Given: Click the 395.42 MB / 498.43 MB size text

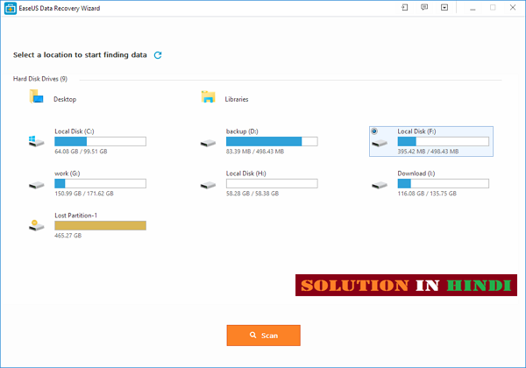Looking at the screenshot, I should pos(428,152).
